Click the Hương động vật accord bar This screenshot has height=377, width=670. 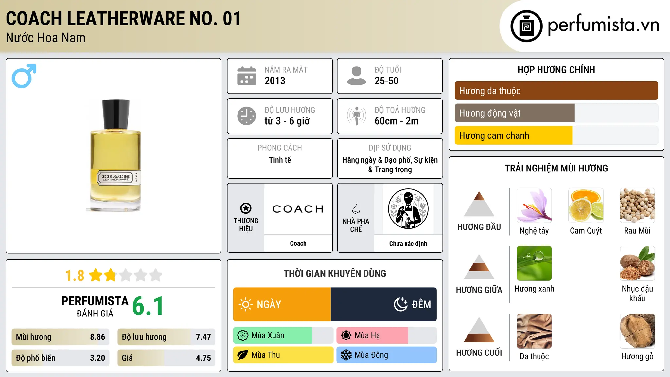(556, 113)
